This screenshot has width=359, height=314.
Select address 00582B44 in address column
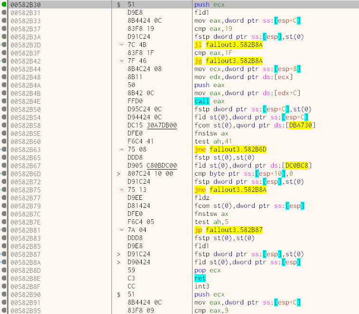pyautogui.click(x=26, y=69)
